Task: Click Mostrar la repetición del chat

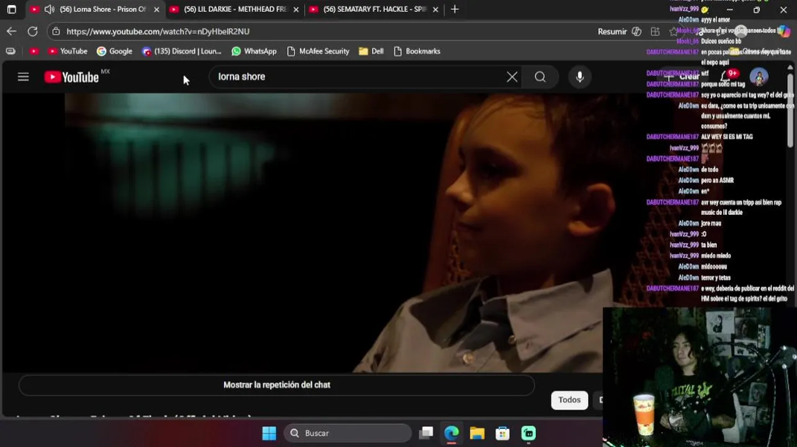Action: coord(277,385)
